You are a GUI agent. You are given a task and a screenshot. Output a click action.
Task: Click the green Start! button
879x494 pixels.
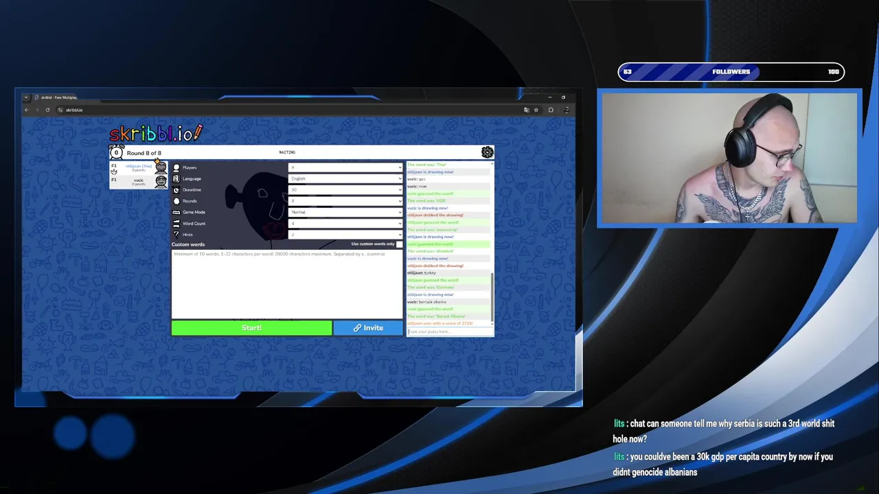point(251,328)
